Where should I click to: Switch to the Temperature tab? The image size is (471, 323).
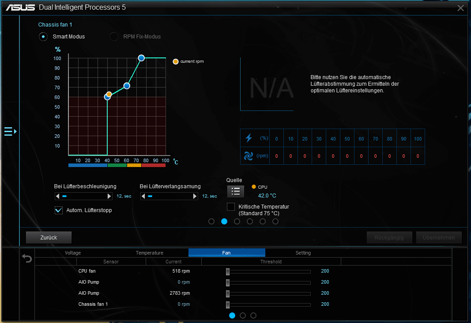click(x=150, y=253)
